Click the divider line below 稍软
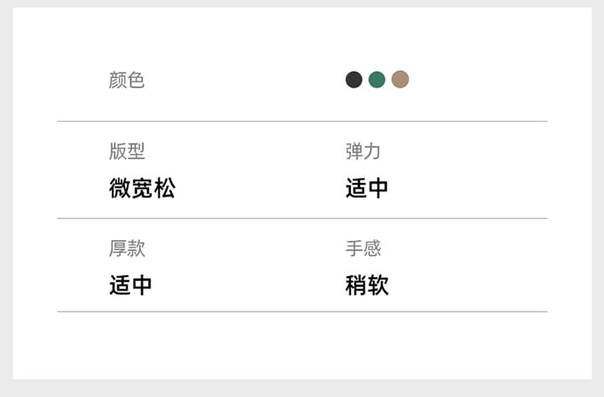The image size is (604, 397). pos(302,312)
